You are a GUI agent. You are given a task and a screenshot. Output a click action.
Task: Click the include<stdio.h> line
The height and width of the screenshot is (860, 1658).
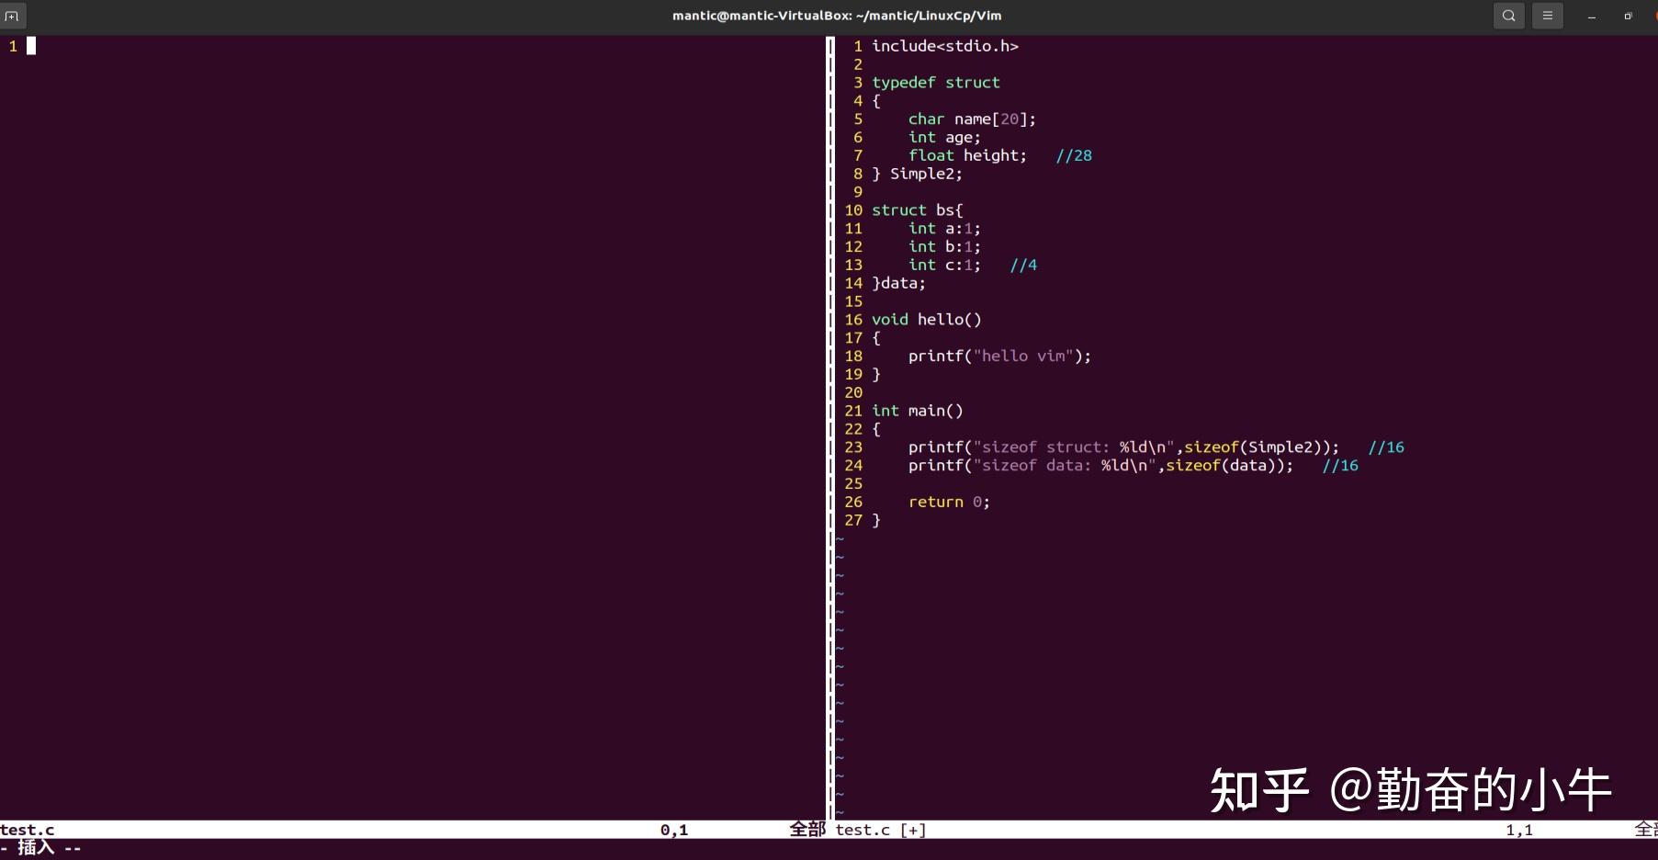(x=944, y=45)
